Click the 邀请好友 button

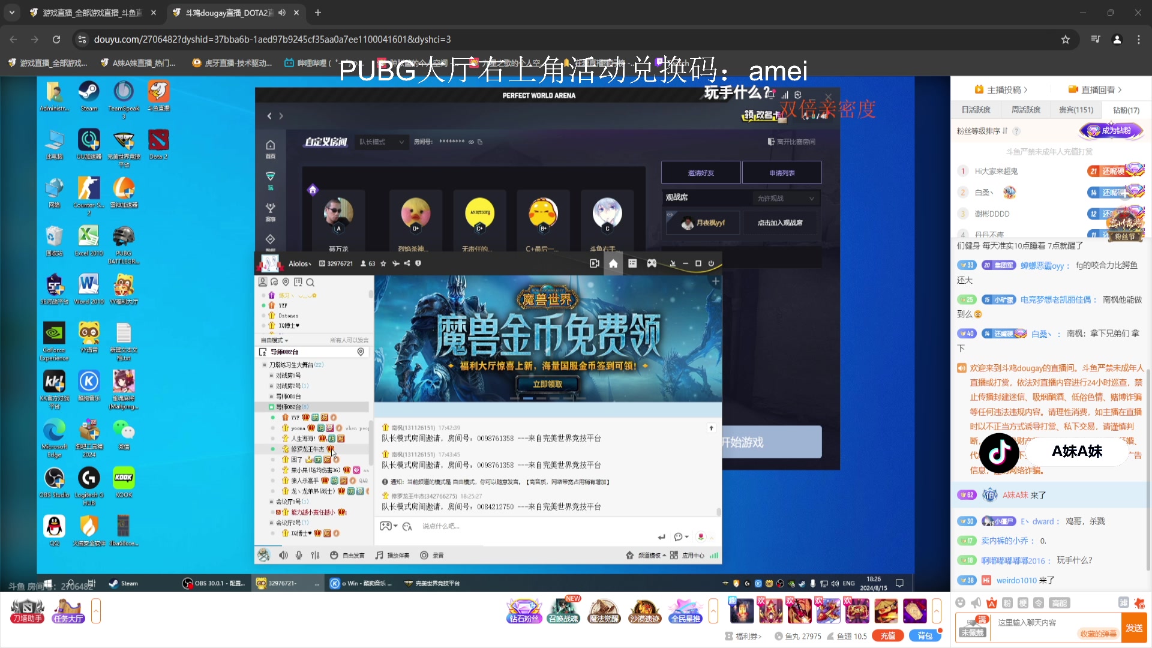pyautogui.click(x=701, y=173)
